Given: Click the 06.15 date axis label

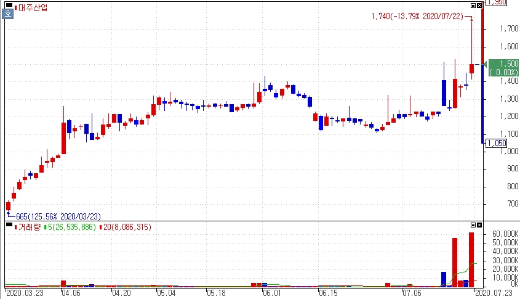Looking at the screenshot, I should (x=328, y=293).
